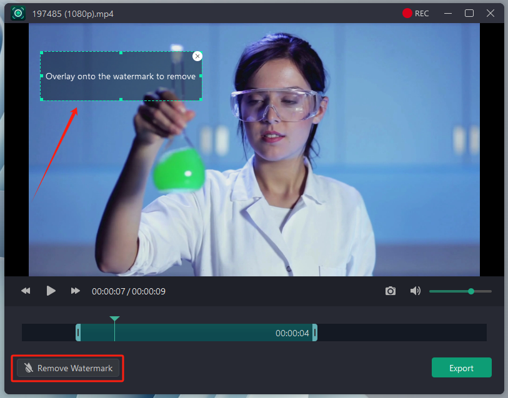Export the video
Viewport: 508px width, 398px height.
(461, 367)
